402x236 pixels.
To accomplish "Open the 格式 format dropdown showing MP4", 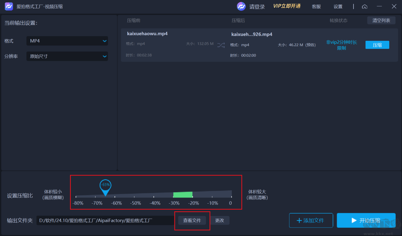I will click(67, 41).
